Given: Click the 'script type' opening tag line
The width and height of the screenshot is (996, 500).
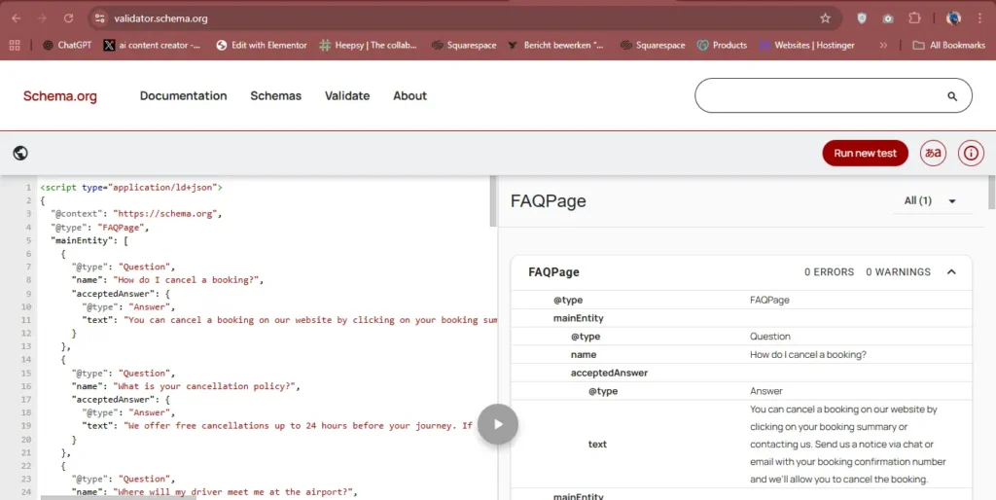Looking at the screenshot, I should click(131, 188).
